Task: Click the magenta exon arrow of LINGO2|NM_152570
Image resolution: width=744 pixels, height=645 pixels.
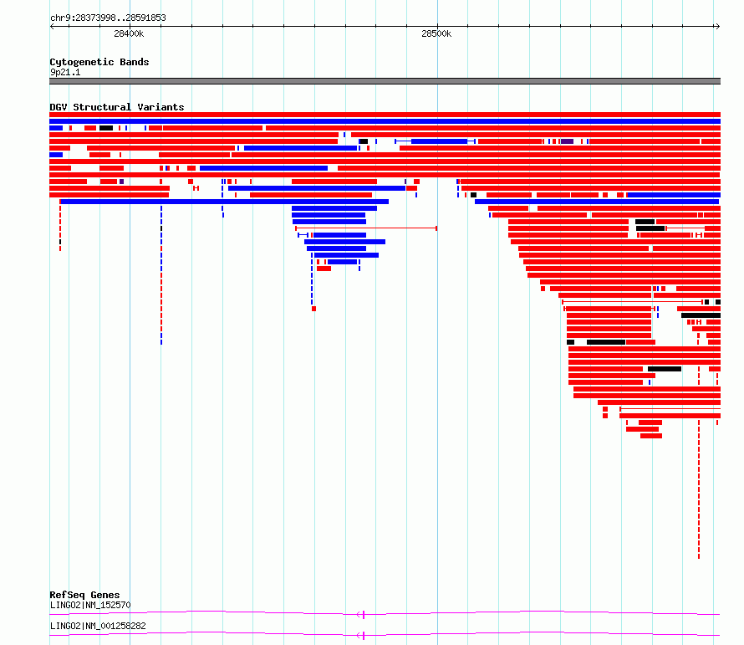Action: point(360,615)
